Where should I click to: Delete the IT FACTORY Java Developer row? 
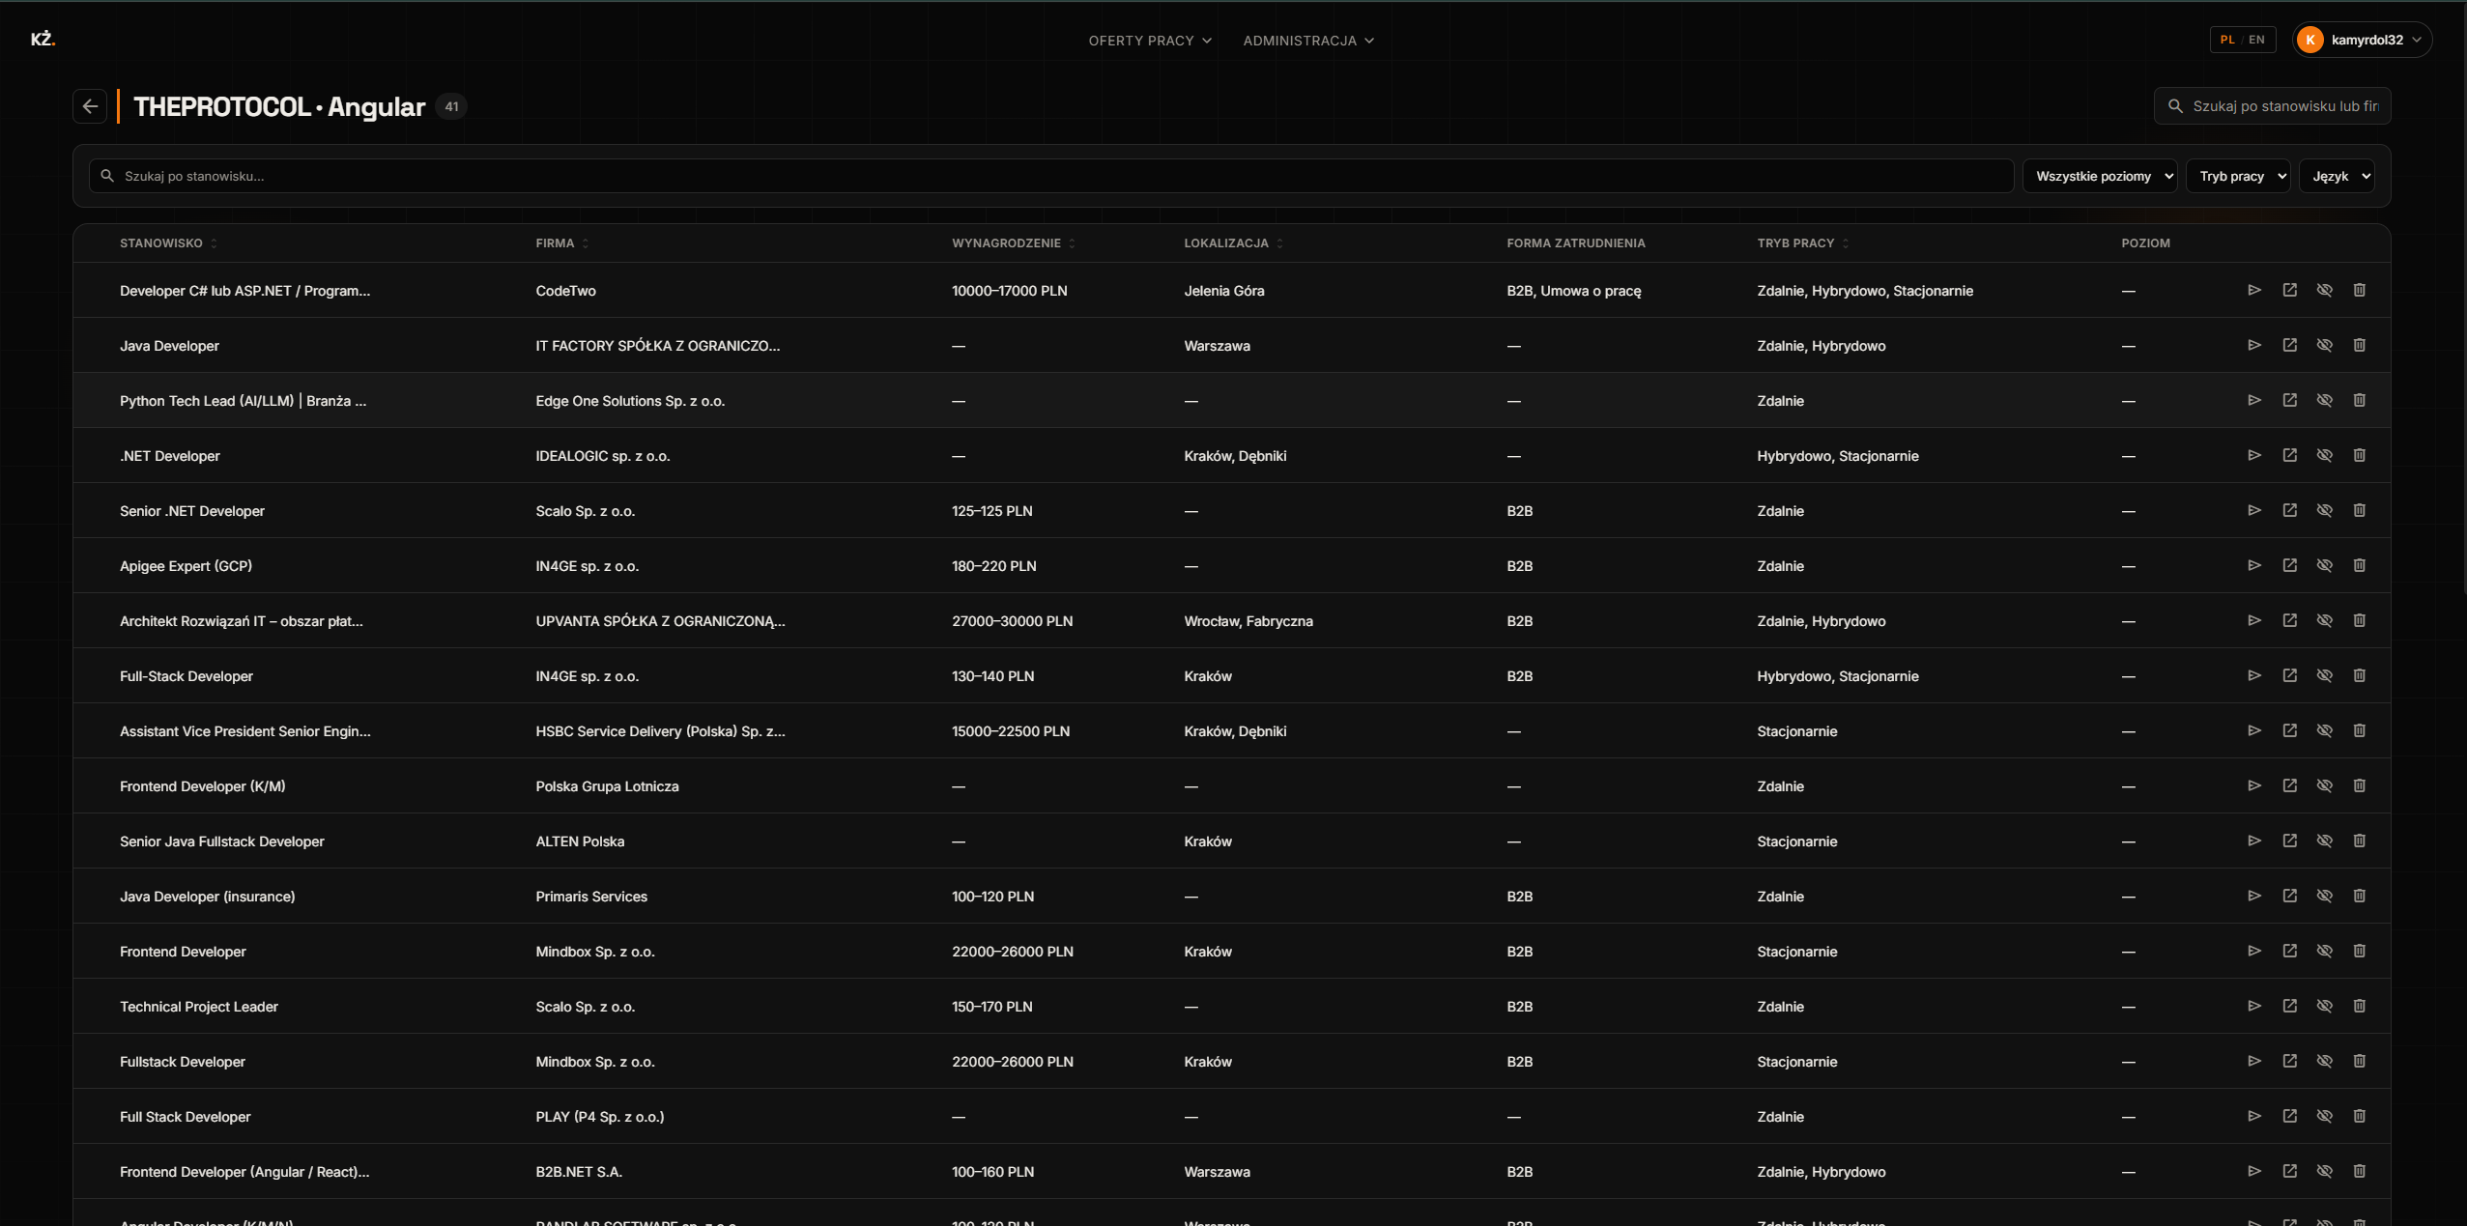(x=2359, y=345)
